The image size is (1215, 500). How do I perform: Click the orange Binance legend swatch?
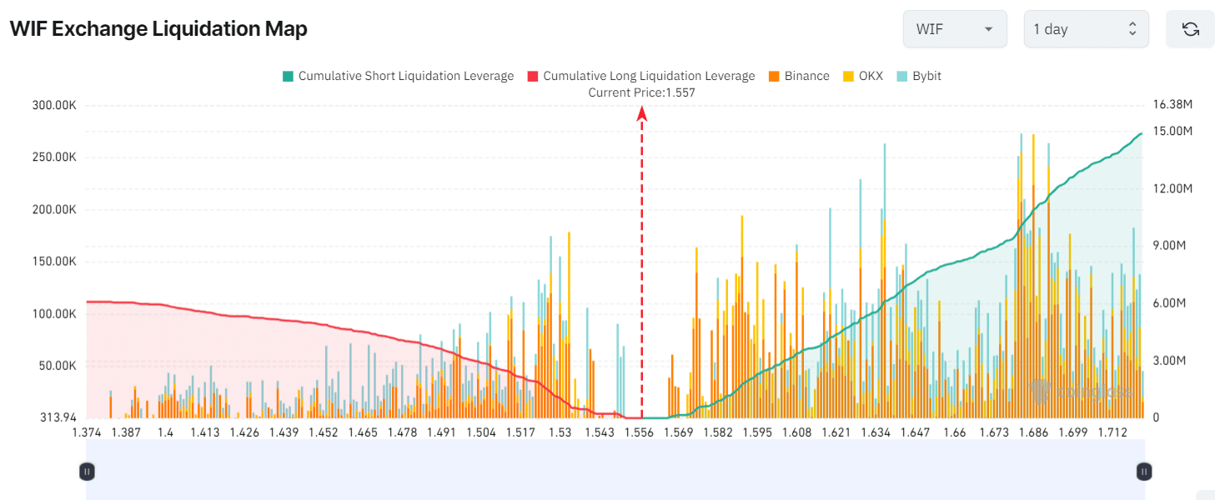coord(774,76)
